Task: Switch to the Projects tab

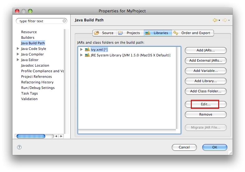Action: (130, 33)
